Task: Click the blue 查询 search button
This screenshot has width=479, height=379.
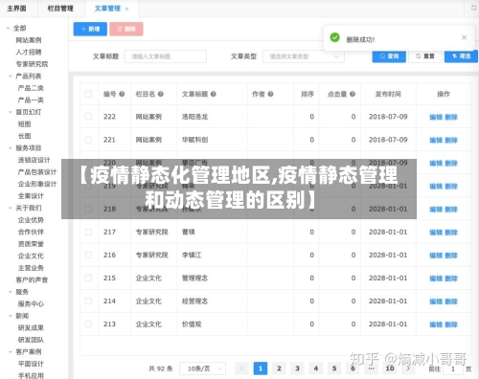Action: (389, 56)
